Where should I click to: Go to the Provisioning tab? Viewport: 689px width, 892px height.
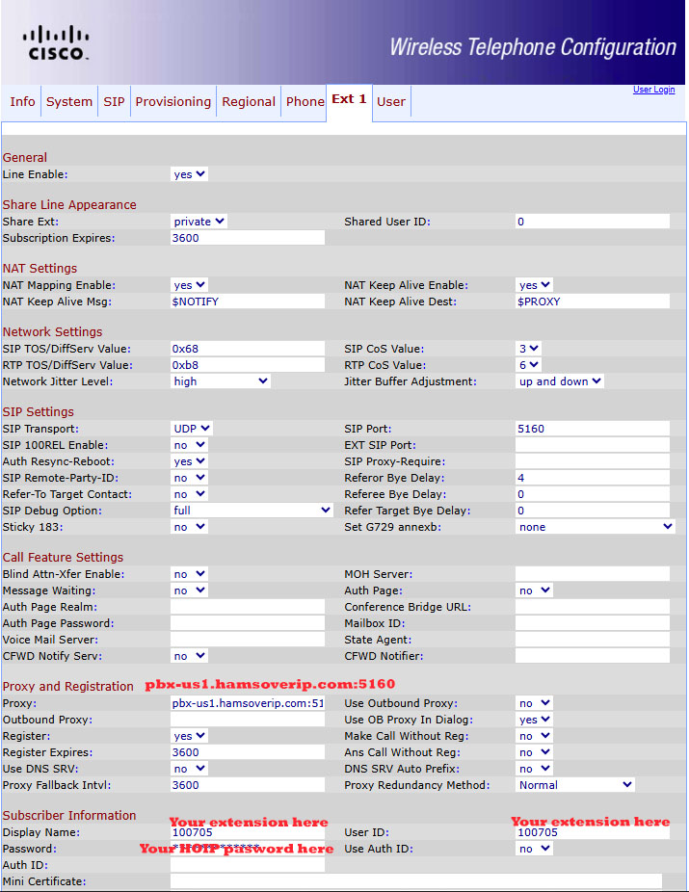[x=172, y=102]
